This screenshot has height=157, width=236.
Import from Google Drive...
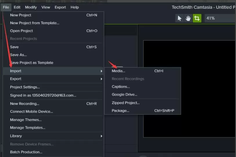(143, 94)
